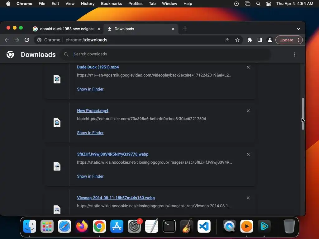319x239 pixels.
Task: Launch GarageBand from the Dock
Action: point(187,226)
